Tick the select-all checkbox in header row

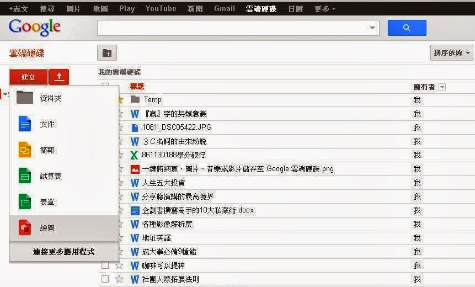105,84
